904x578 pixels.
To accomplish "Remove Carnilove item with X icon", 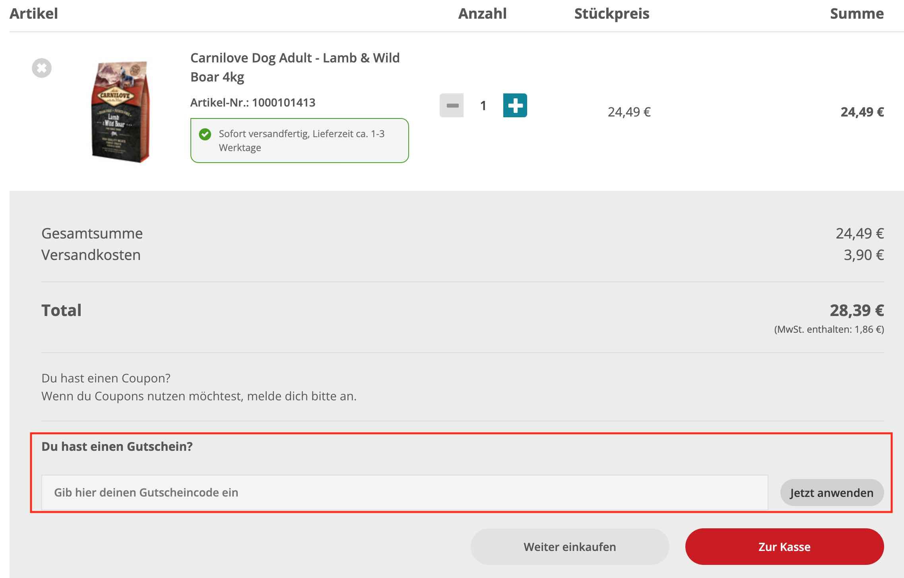I will [x=42, y=68].
